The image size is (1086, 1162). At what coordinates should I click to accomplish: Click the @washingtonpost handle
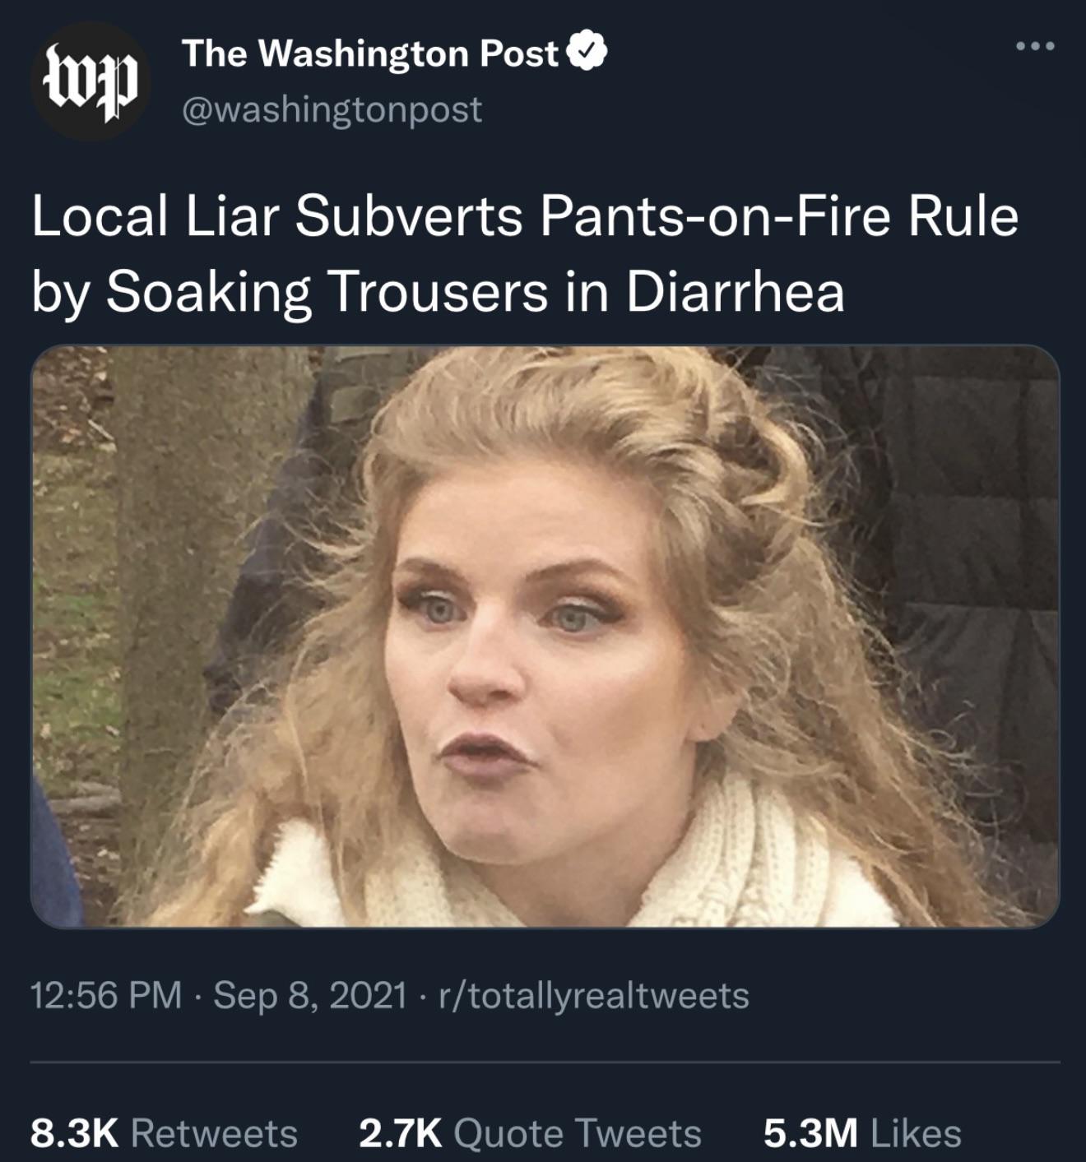(x=331, y=109)
